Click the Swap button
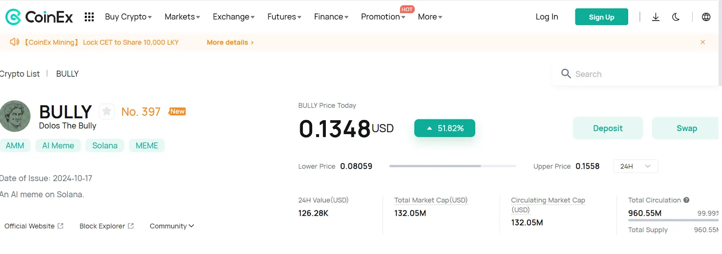Screen dimensions: 722x254 (686, 128)
